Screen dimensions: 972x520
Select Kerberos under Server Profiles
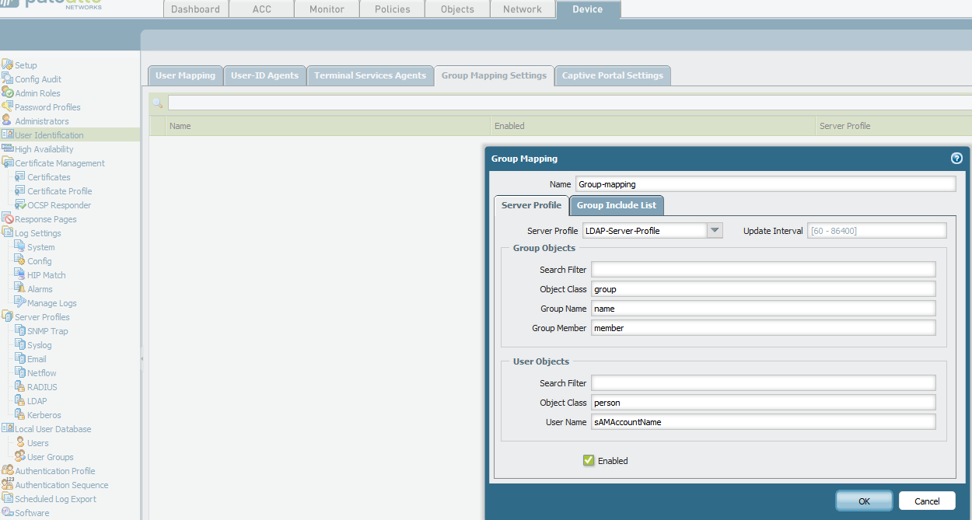click(44, 414)
